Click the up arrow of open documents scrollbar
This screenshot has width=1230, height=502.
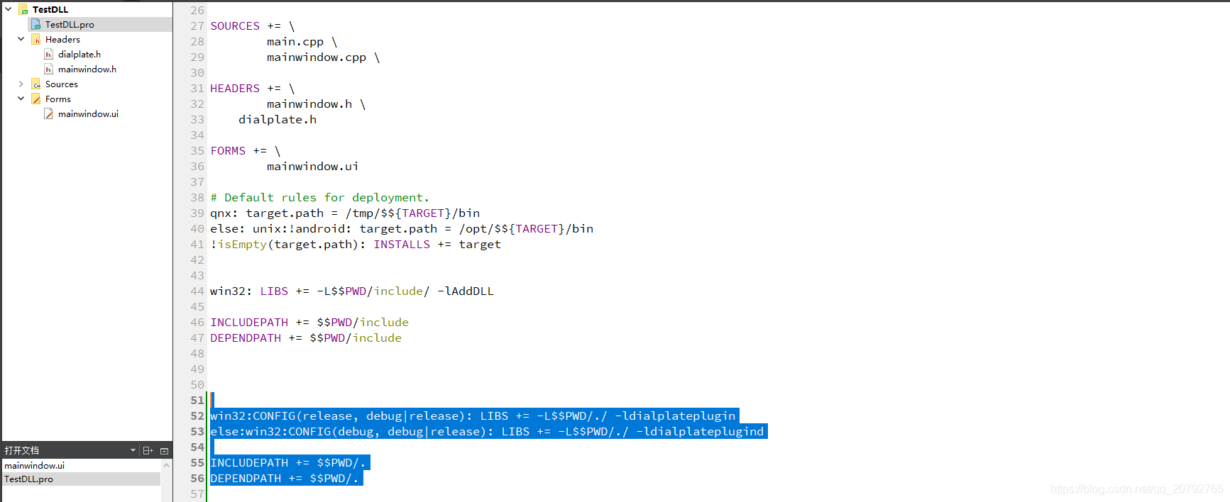click(166, 466)
